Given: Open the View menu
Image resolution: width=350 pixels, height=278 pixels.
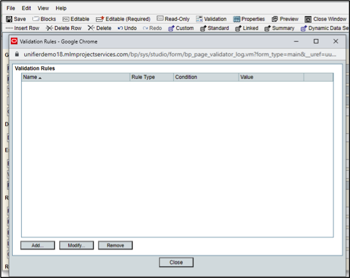Looking at the screenshot, I should pos(43,8).
